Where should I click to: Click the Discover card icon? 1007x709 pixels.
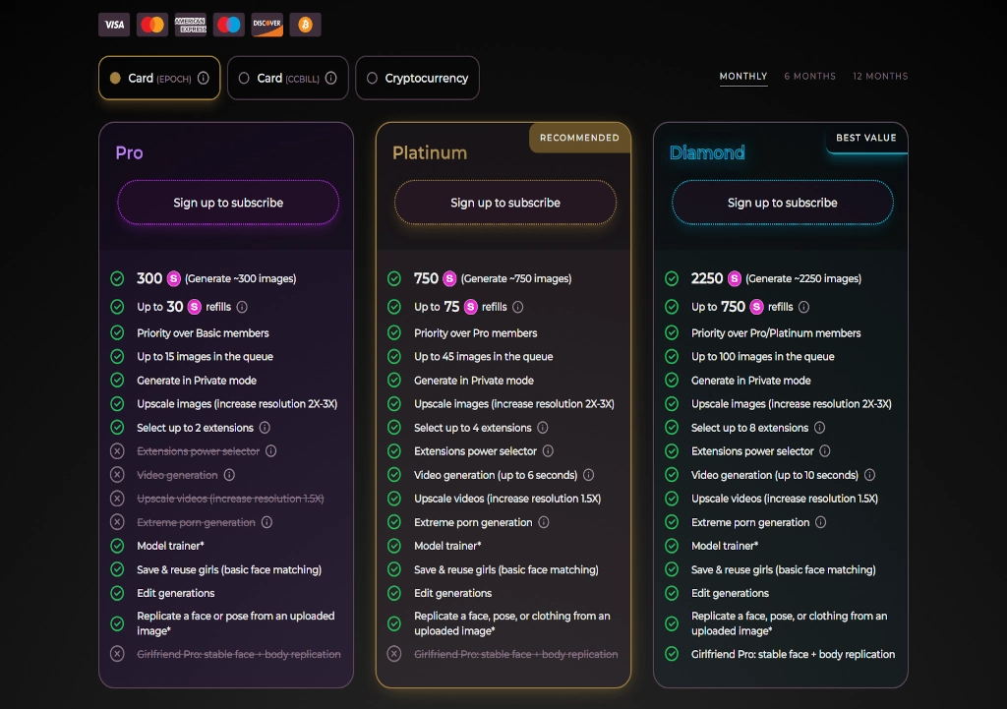267,24
